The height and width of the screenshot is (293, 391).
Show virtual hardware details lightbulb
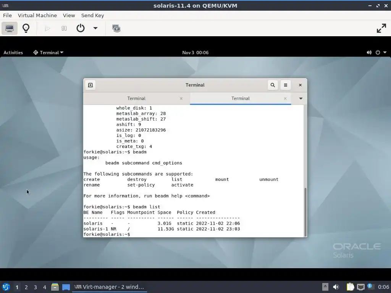26,28
